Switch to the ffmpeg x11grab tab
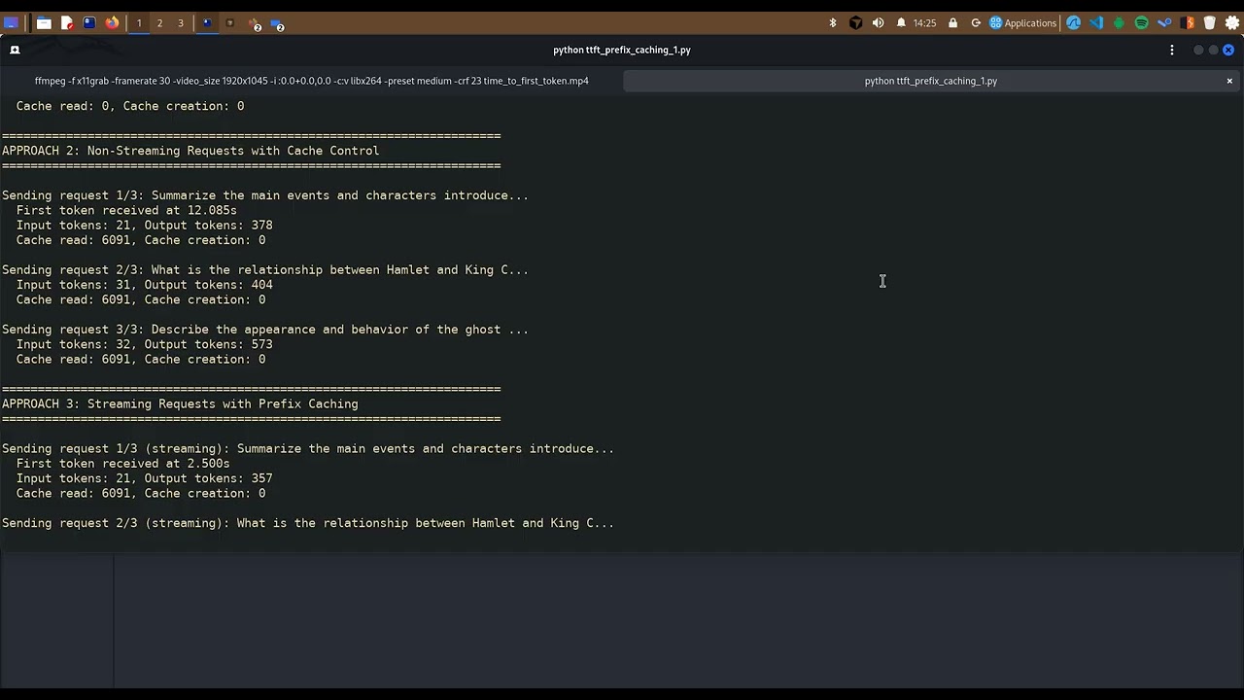This screenshot has width=1244, height=700. pyautogui.click(x=311, y=81)
